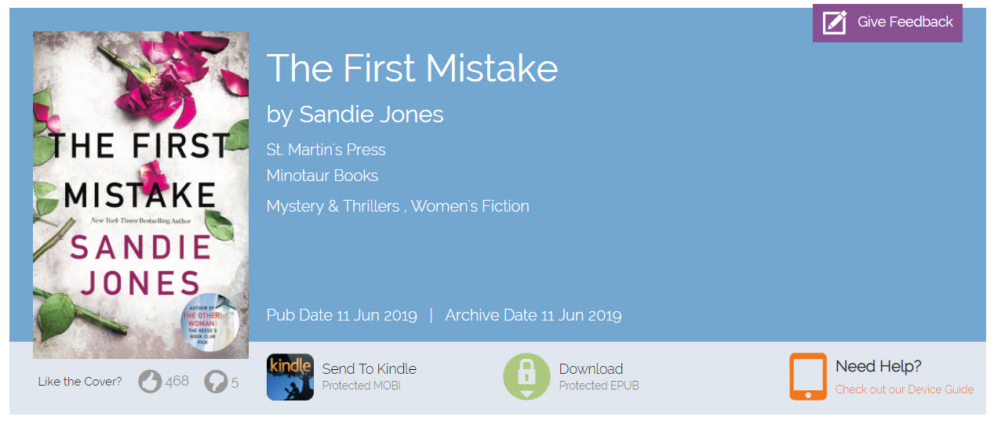
Task: Select the Minotaur Books imprint
Action: pos(322,176)
